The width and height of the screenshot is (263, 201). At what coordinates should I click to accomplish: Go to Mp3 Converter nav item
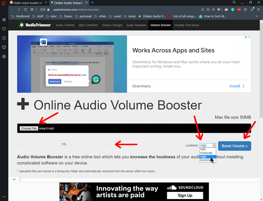[x=88, y=25]
